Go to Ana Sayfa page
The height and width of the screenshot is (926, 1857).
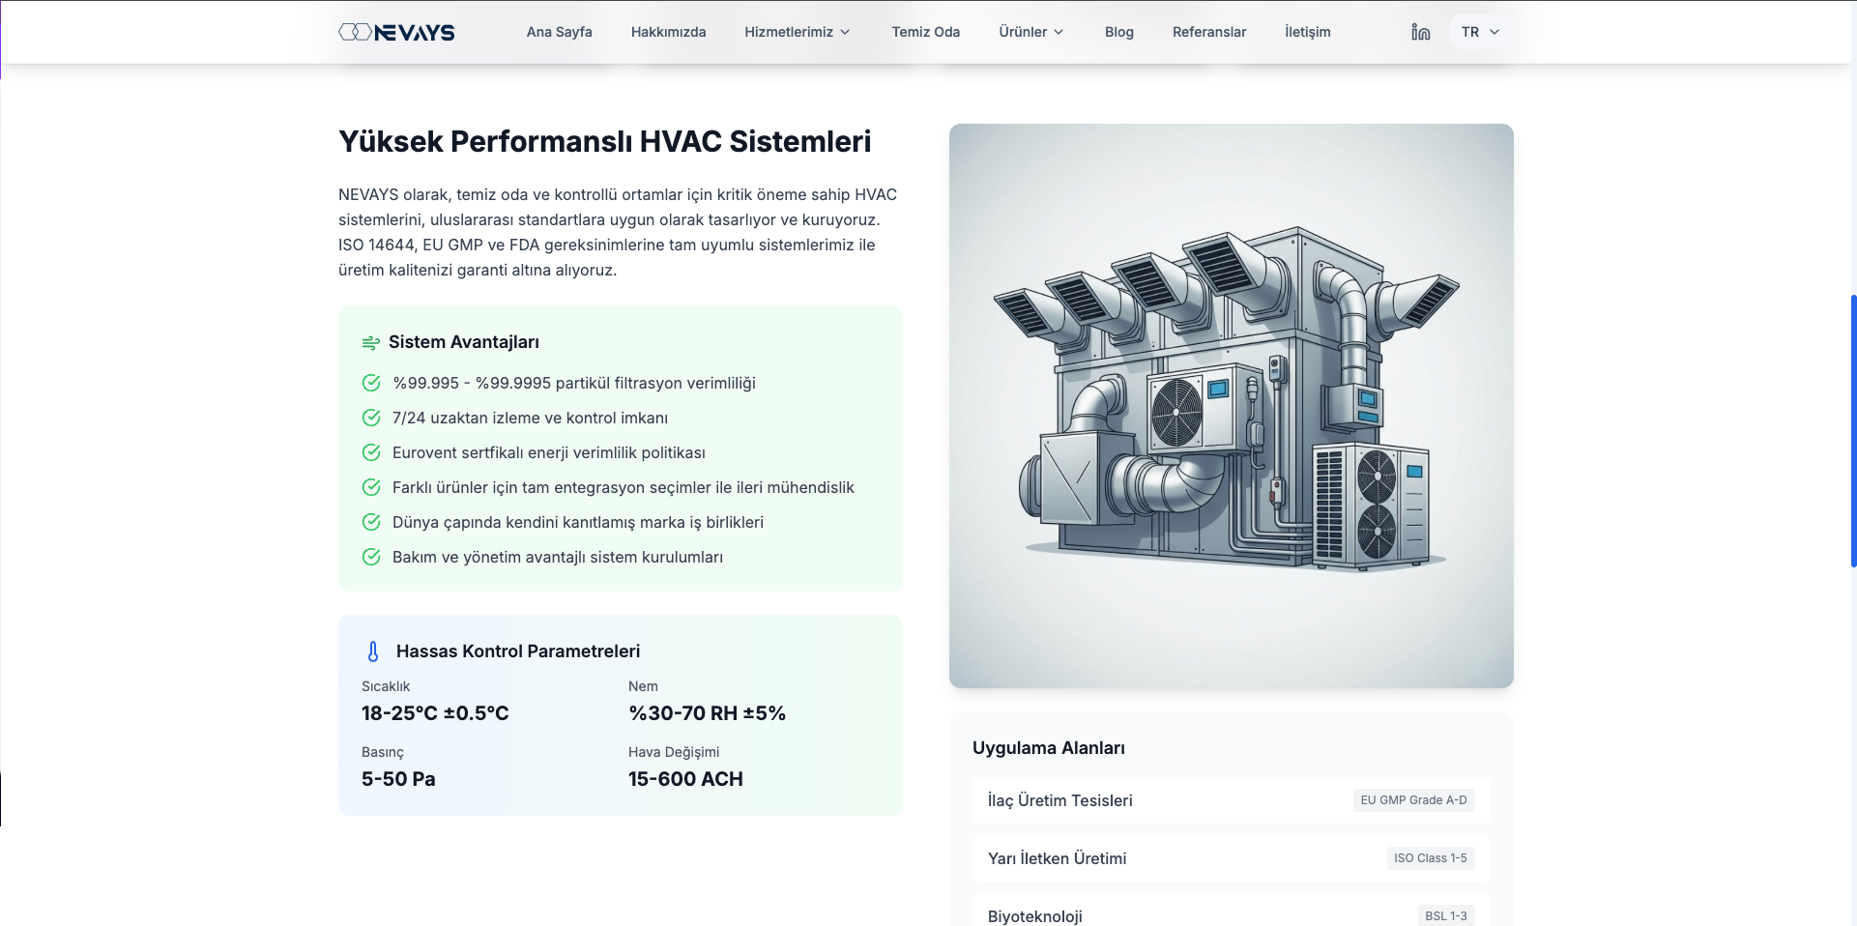[x=559, y=32]
